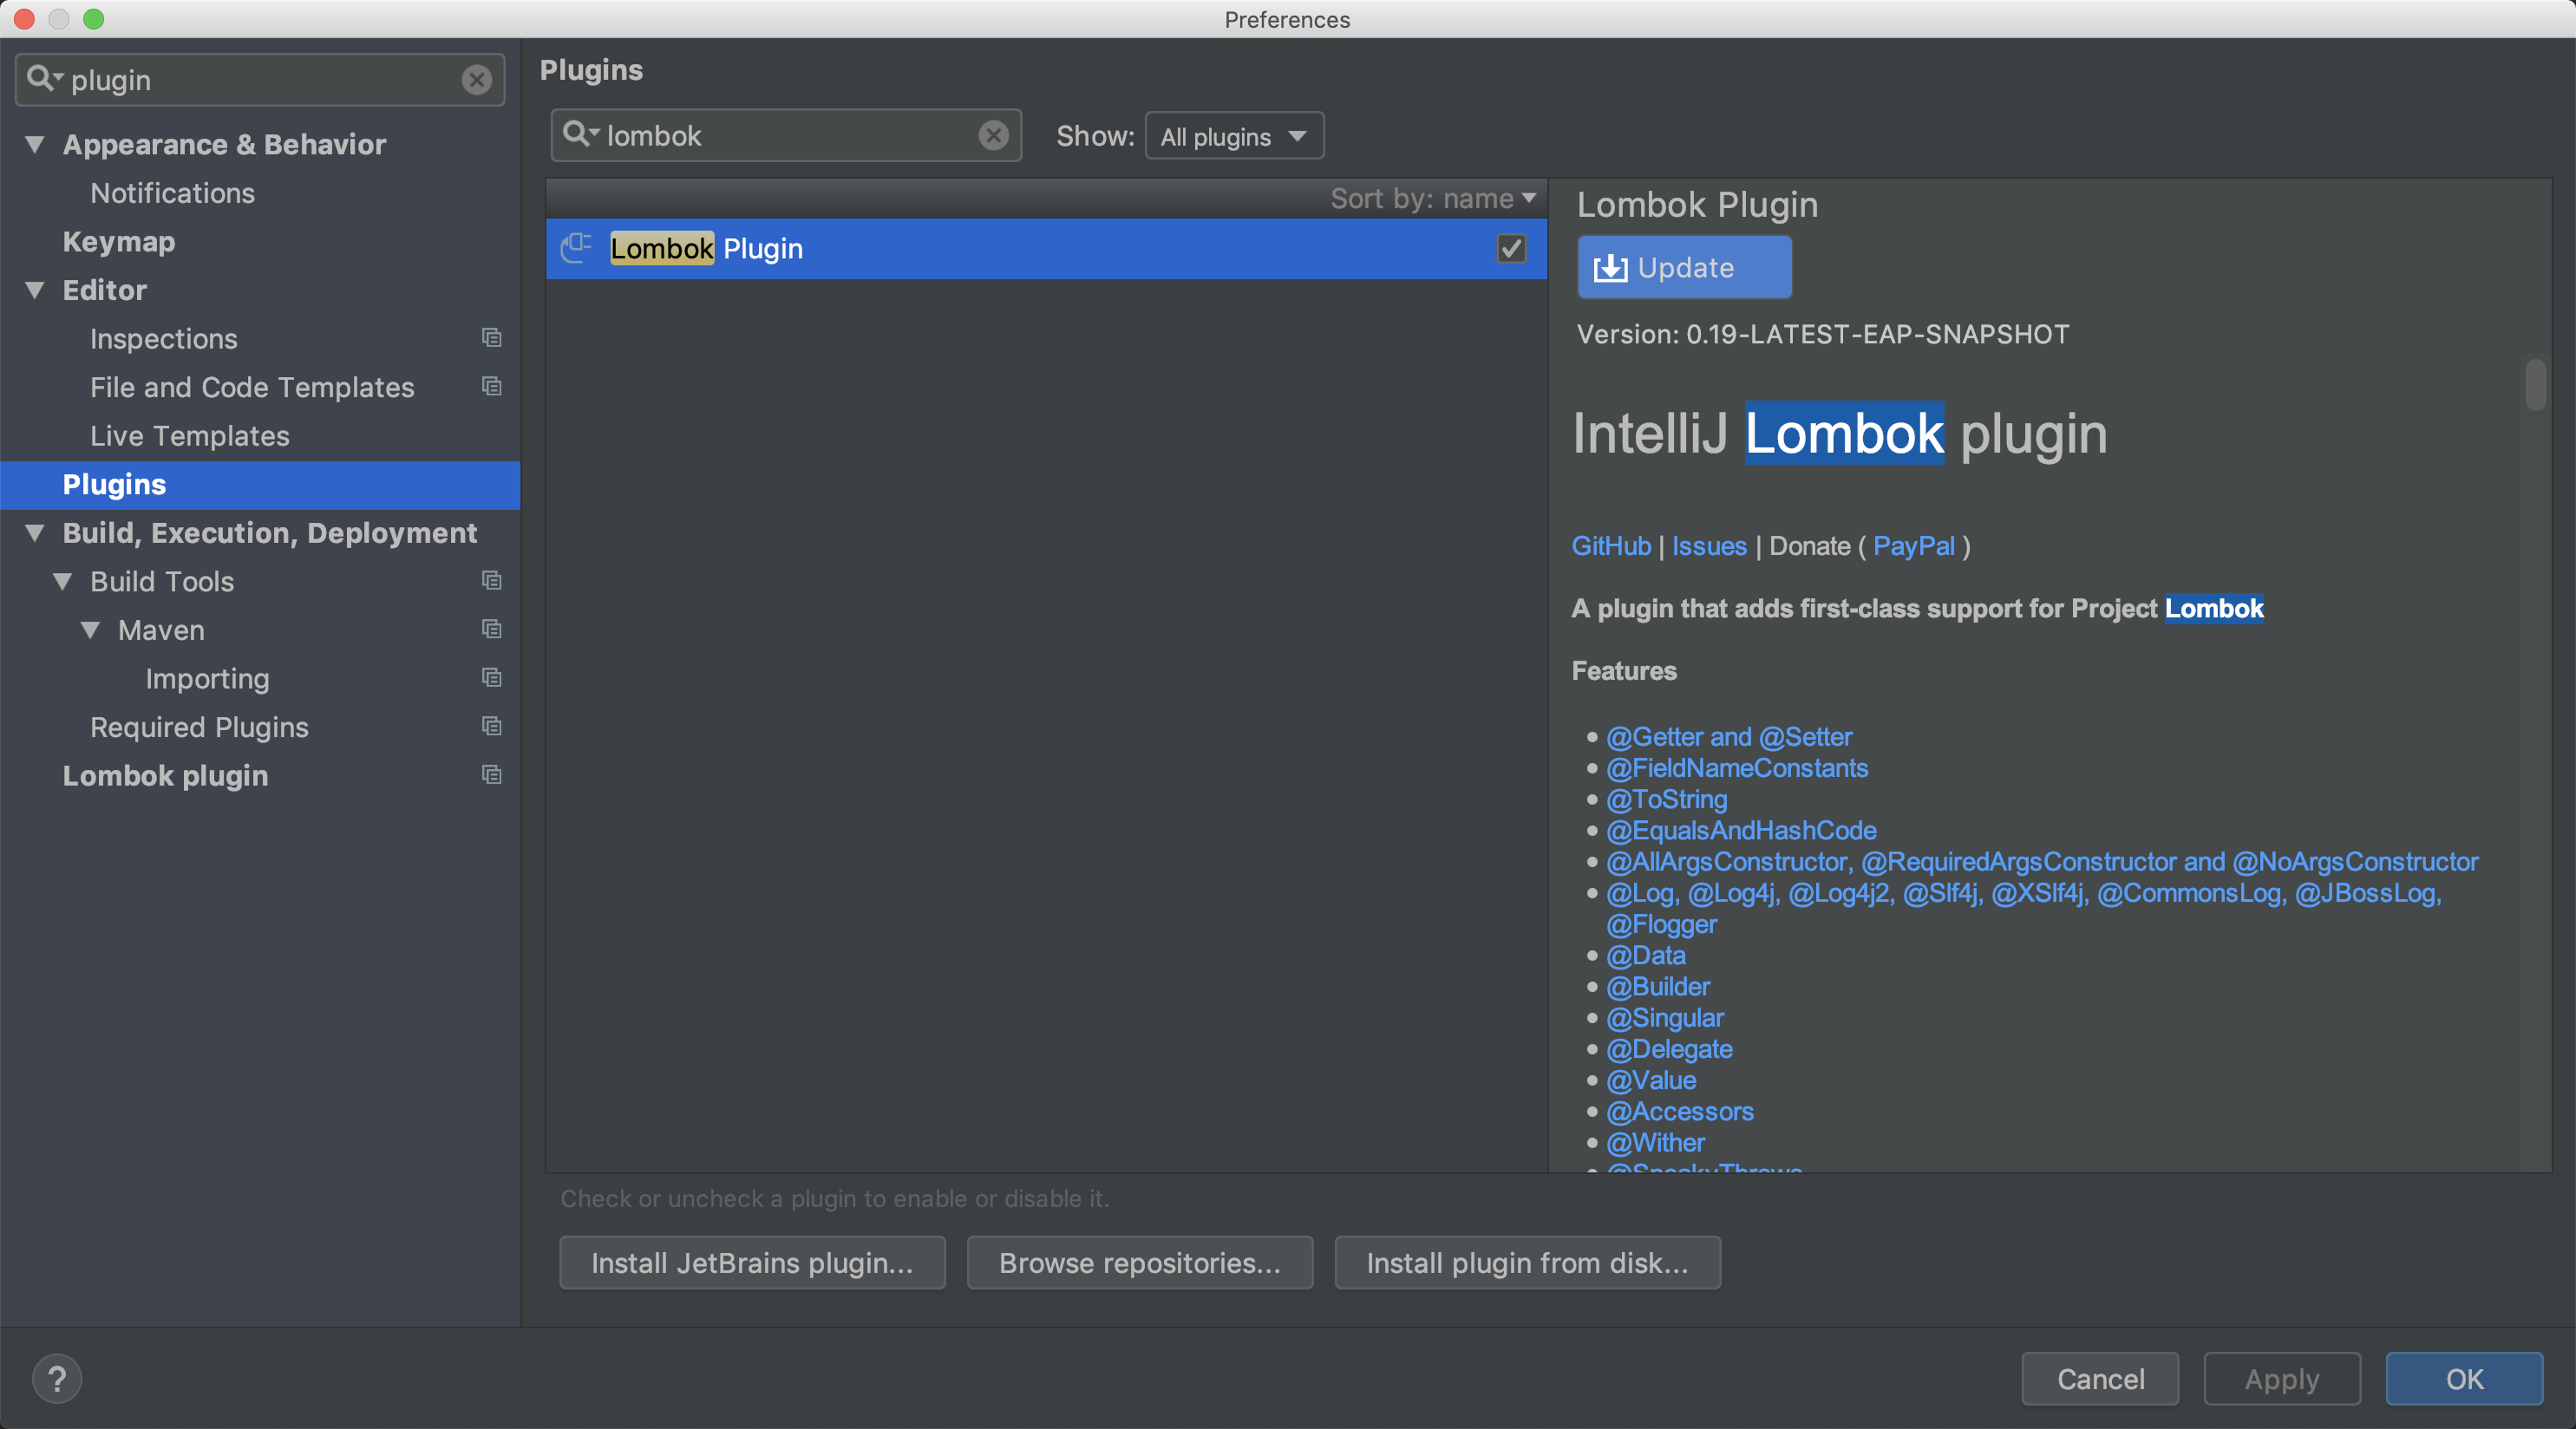Image resolution: width=2576 pixels, height=1429 pixels.
Task: Clear the plugin search field text
Action: point(476,80)
